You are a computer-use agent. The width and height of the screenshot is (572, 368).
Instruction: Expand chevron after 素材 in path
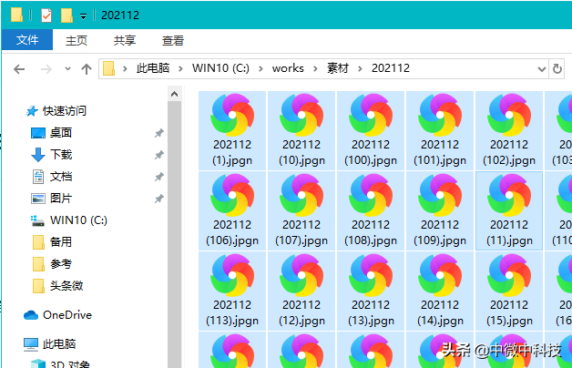360,68
